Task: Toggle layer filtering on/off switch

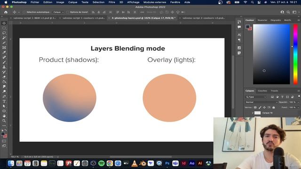Action: [x=299, y=96]
